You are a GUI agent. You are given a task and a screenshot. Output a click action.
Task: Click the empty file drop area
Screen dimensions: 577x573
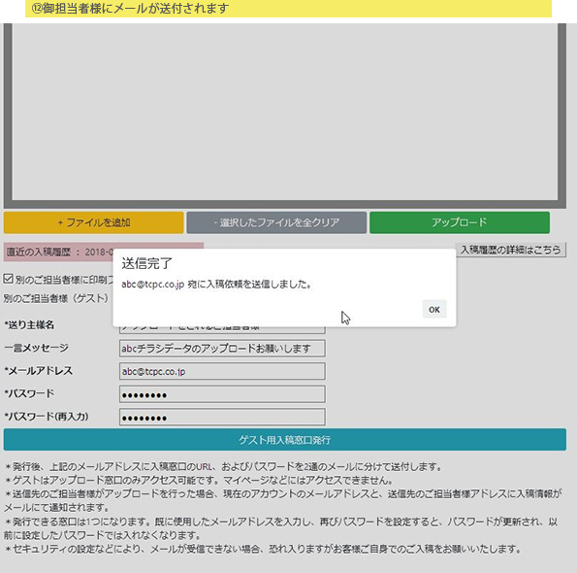click(285, 113)
